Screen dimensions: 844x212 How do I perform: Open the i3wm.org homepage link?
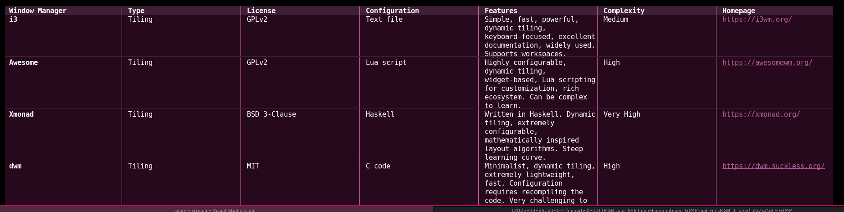tap(757, 20)
